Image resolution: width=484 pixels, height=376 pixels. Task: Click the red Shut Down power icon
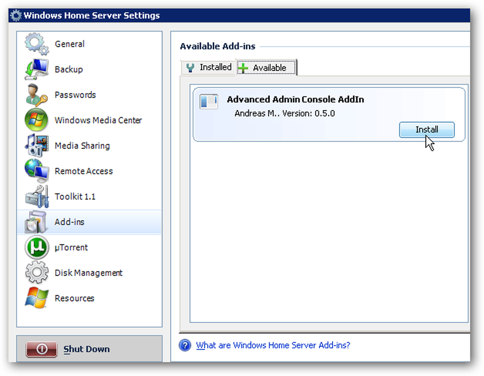(42, 349)
